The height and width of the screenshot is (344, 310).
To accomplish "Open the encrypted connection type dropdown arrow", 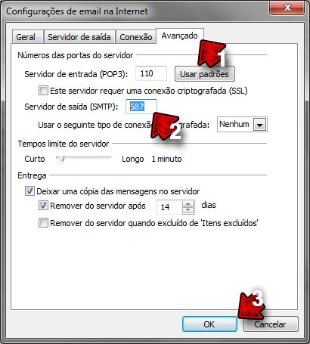I will click(x=260, y=125).
